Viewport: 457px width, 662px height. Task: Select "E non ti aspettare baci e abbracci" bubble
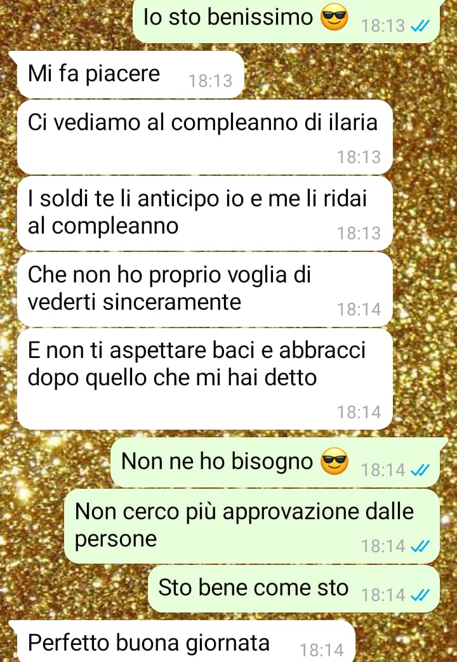pyautogui.click(x=205, y=379)
